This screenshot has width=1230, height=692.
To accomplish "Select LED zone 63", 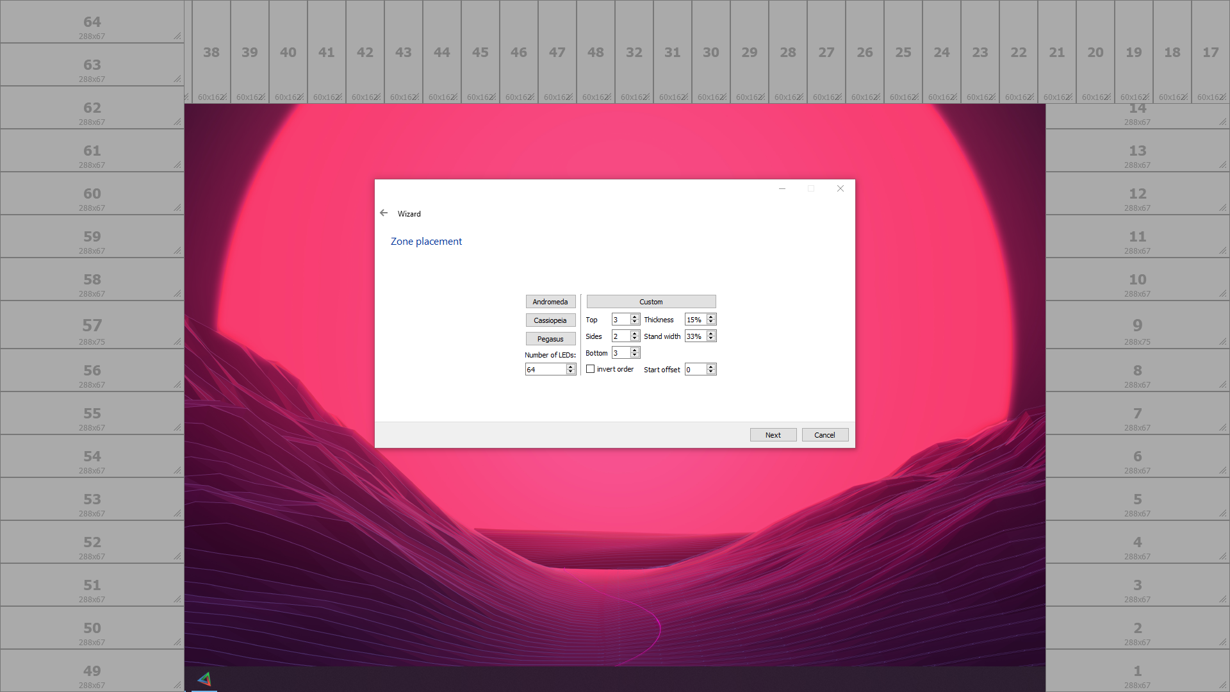I will tap(92, 65).
